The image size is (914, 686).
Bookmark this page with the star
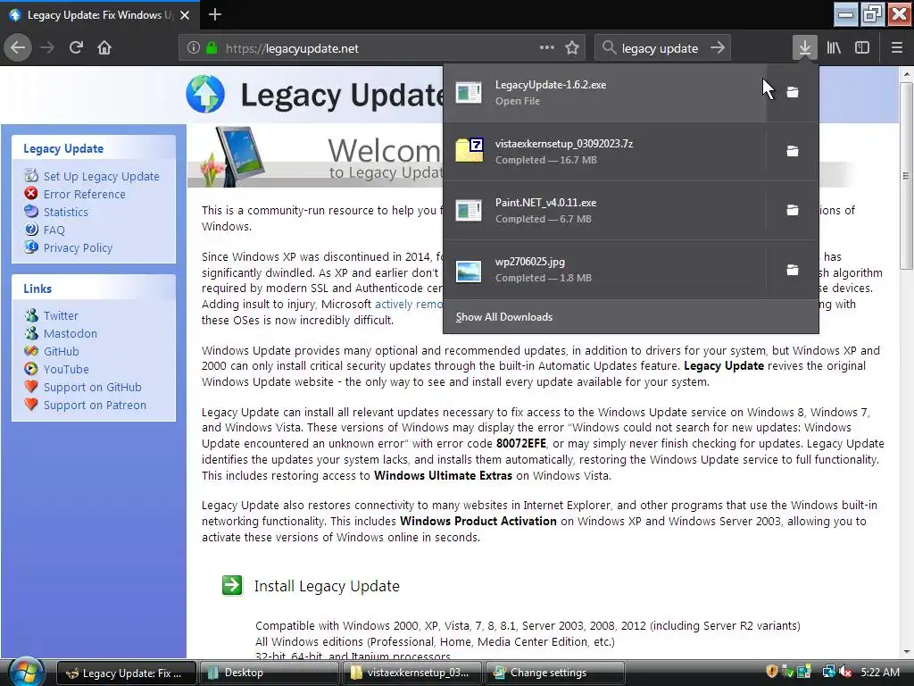coord(572,47)
